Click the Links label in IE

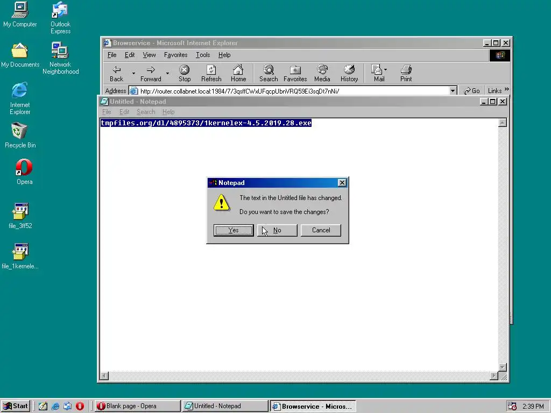(495, 91)
